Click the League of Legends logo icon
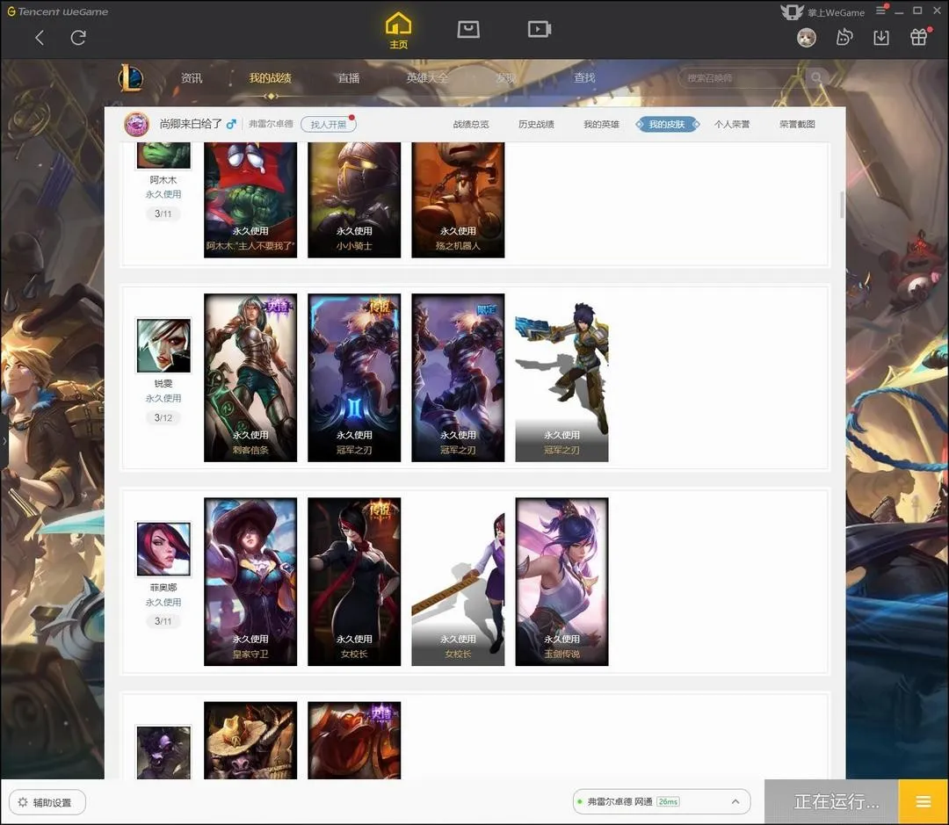 click(x=131, y=78)
